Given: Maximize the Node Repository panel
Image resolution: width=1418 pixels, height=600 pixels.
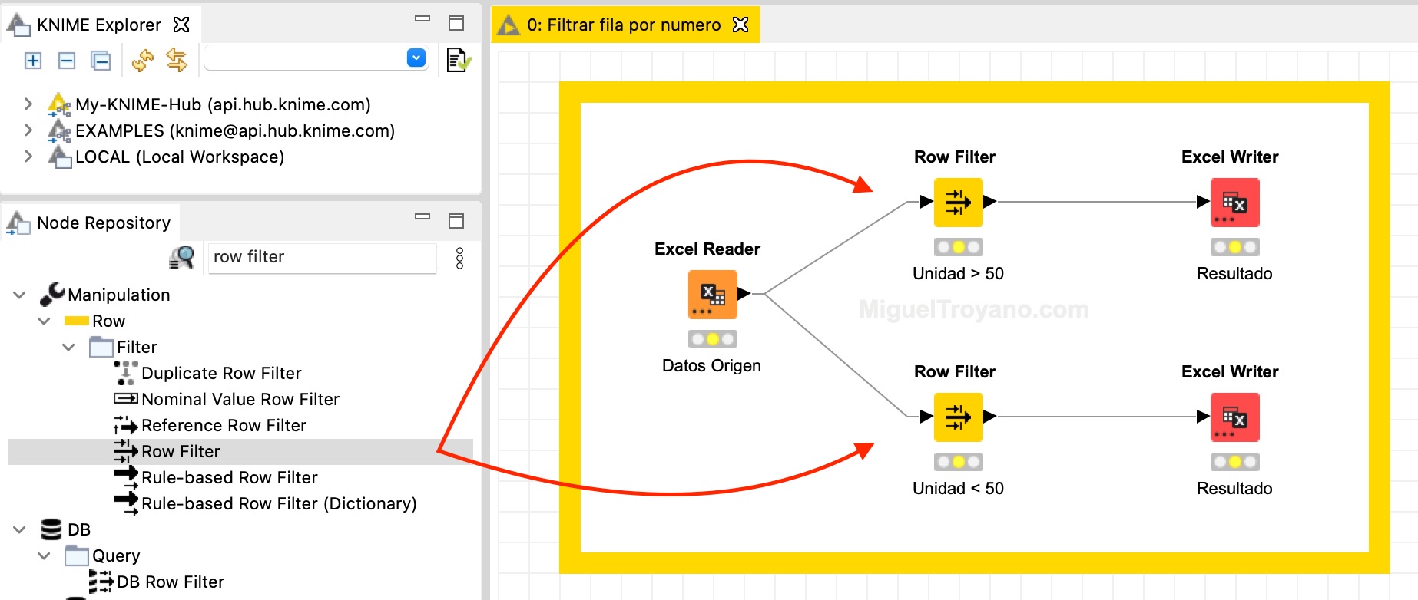Looking at the screenshot, I should 456,221.
